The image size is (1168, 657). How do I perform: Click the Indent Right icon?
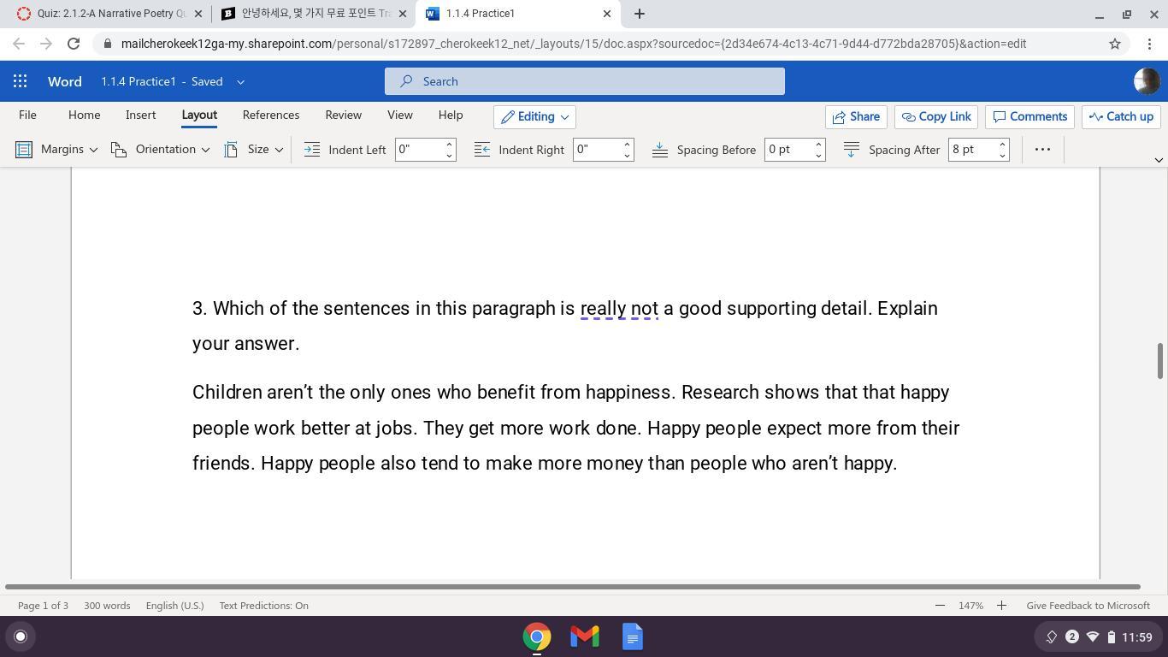coord(482,150)
